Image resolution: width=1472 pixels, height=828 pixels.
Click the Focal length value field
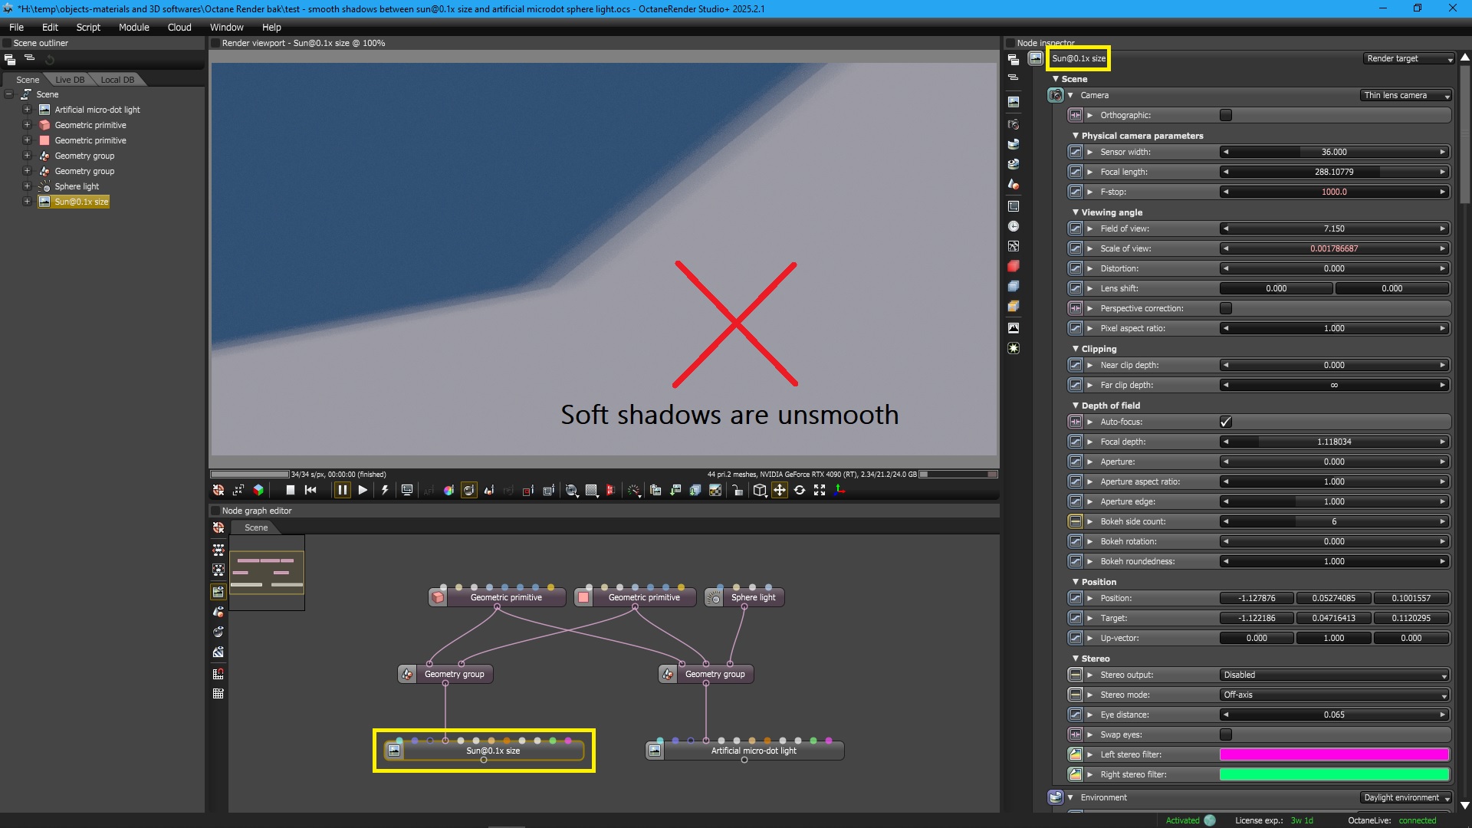coord(1334,172)
